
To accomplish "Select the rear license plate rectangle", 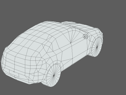I will [14, 73].
